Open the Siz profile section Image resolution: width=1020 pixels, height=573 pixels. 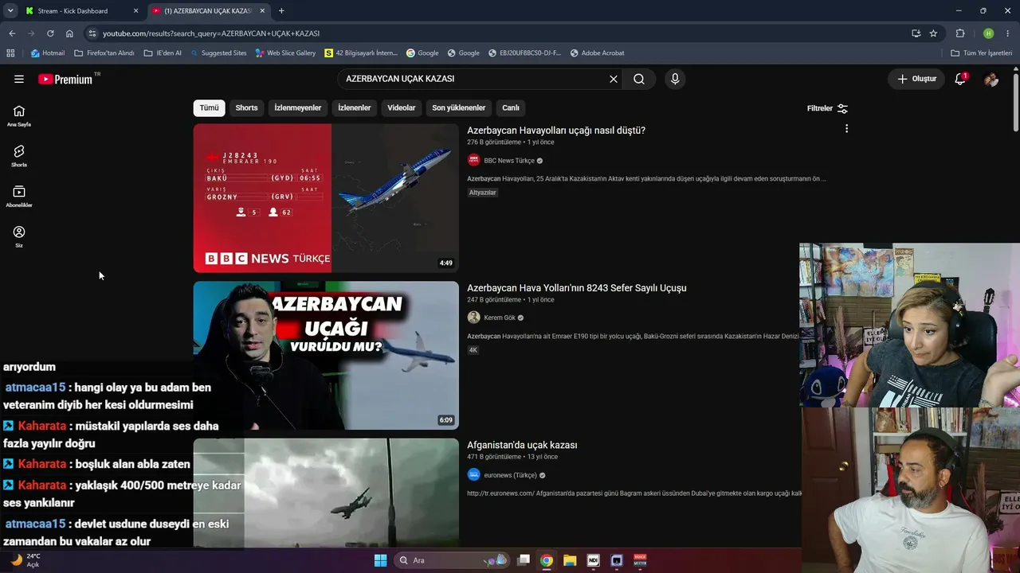[19, 236]
